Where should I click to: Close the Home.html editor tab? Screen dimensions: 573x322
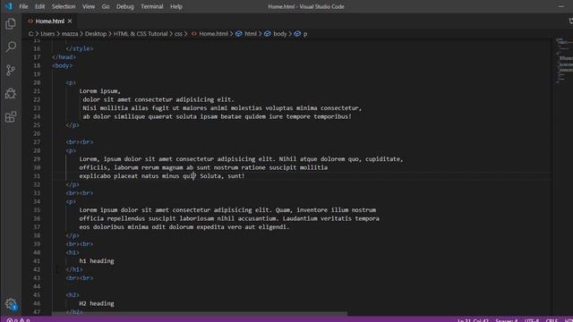(x=70, y=21)
